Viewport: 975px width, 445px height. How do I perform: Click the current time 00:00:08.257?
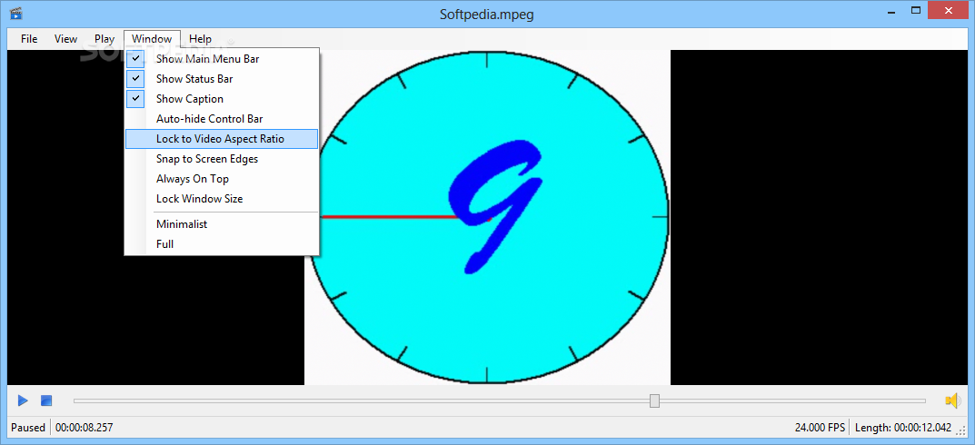[84, 428]
